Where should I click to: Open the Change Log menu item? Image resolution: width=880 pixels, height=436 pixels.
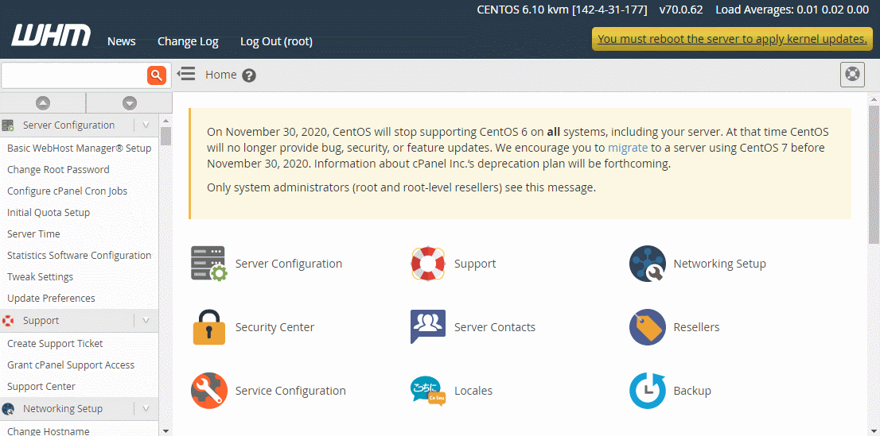coord(188,41)
